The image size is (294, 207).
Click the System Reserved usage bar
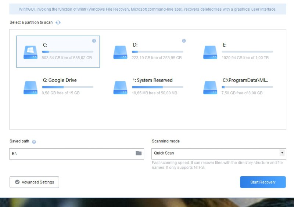[157, 87]
